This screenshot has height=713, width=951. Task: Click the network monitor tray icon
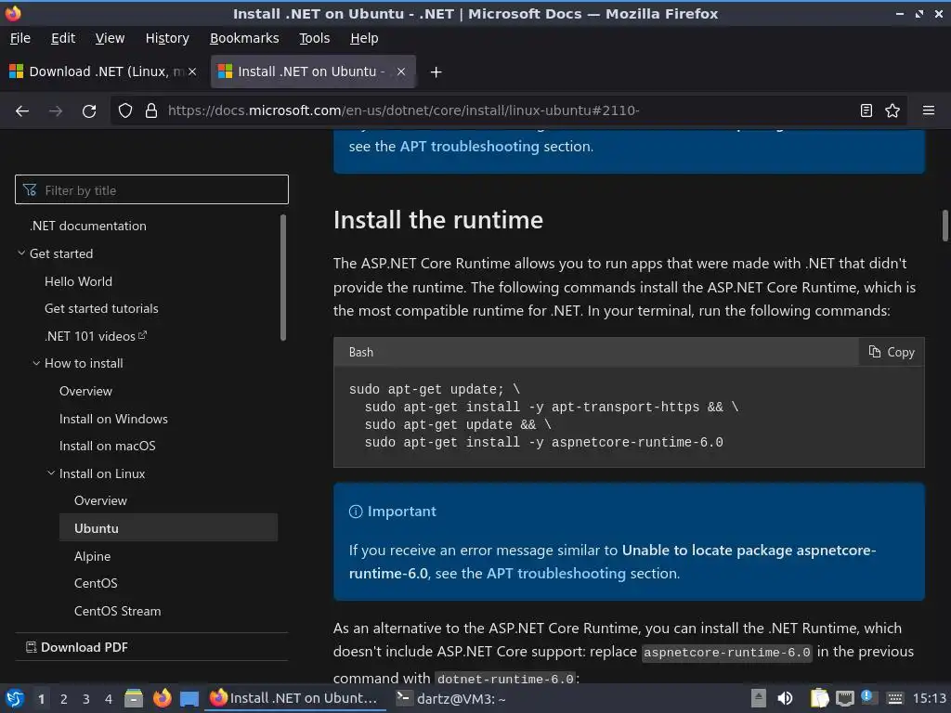tap(844, 698)
